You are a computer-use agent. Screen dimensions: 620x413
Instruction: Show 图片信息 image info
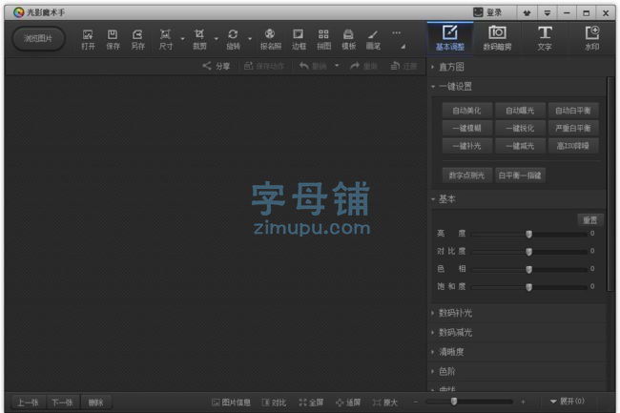coord(231,403)
